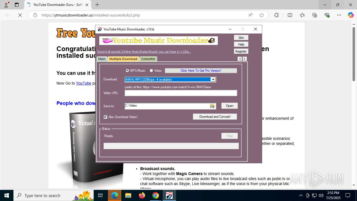Stop page loading in Edge
357x201 pixels.
point(20,15)
